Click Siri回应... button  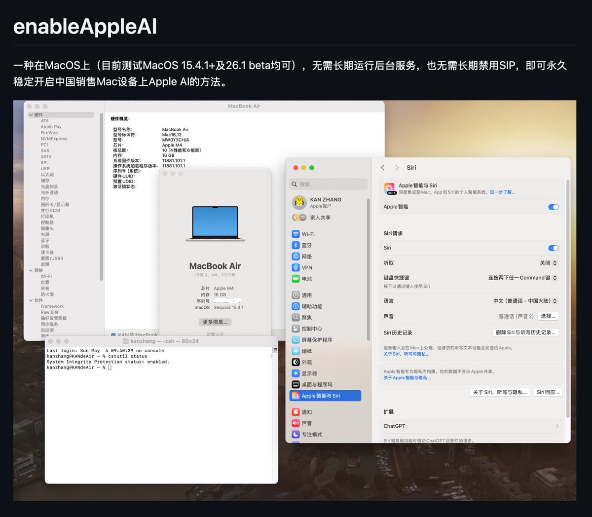(x=548, y=392)
